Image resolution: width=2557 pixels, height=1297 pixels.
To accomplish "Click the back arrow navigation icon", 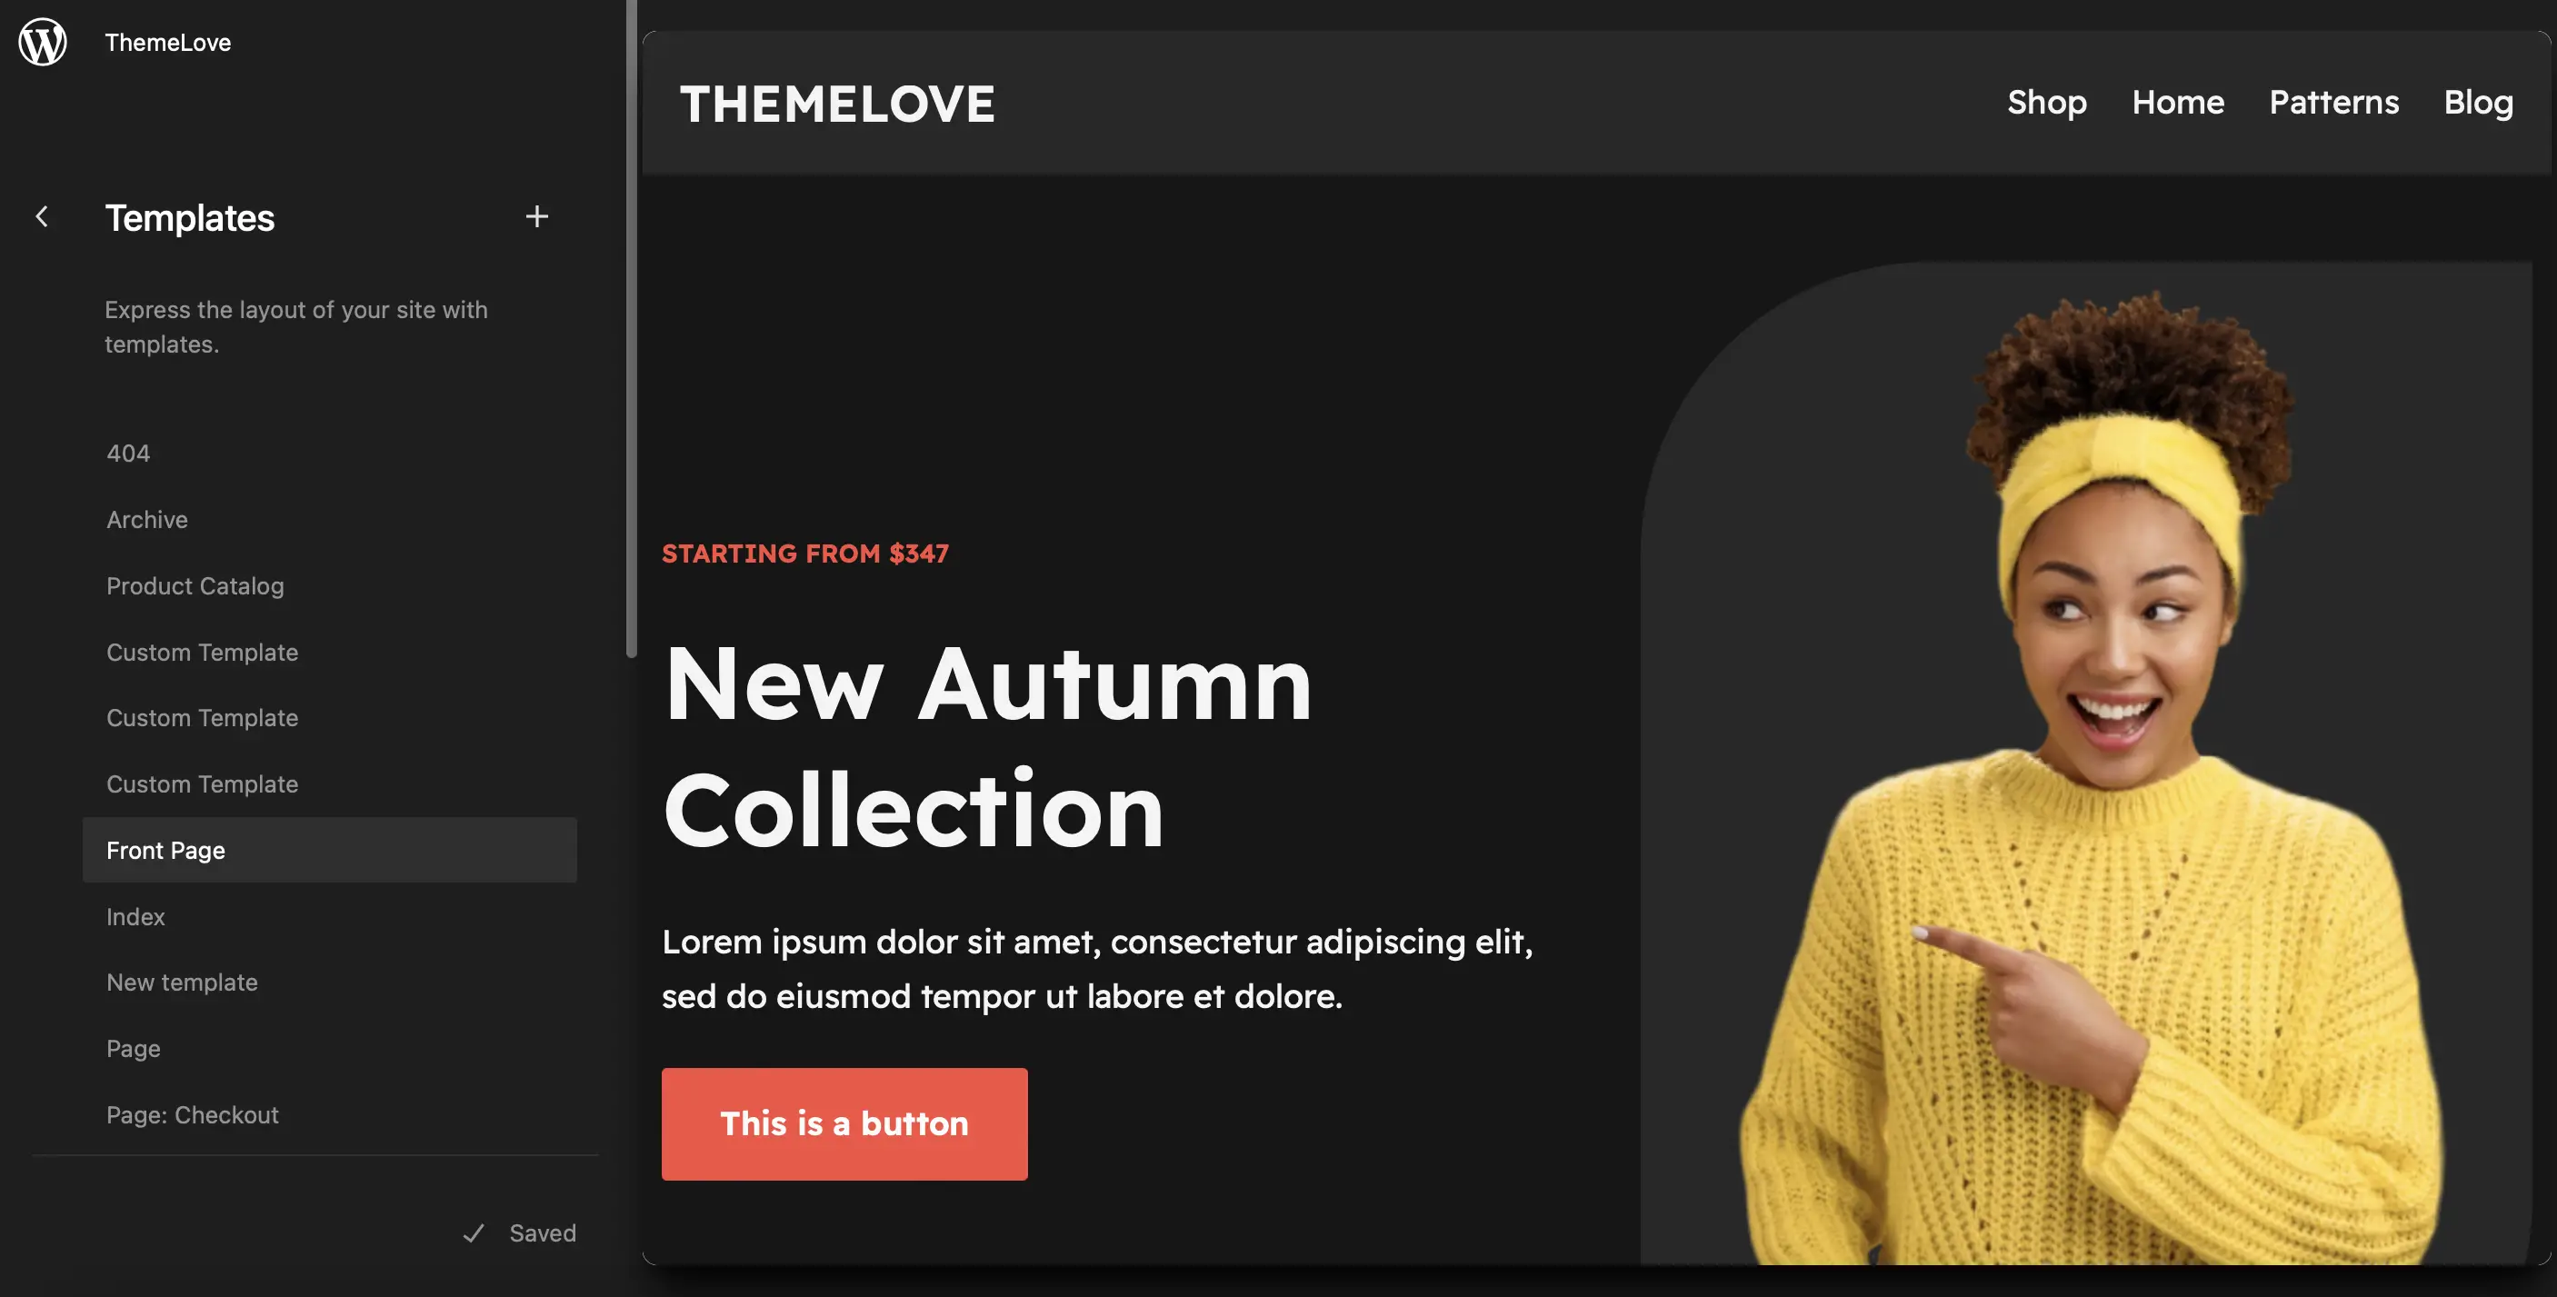I will [x=40, y=215].
